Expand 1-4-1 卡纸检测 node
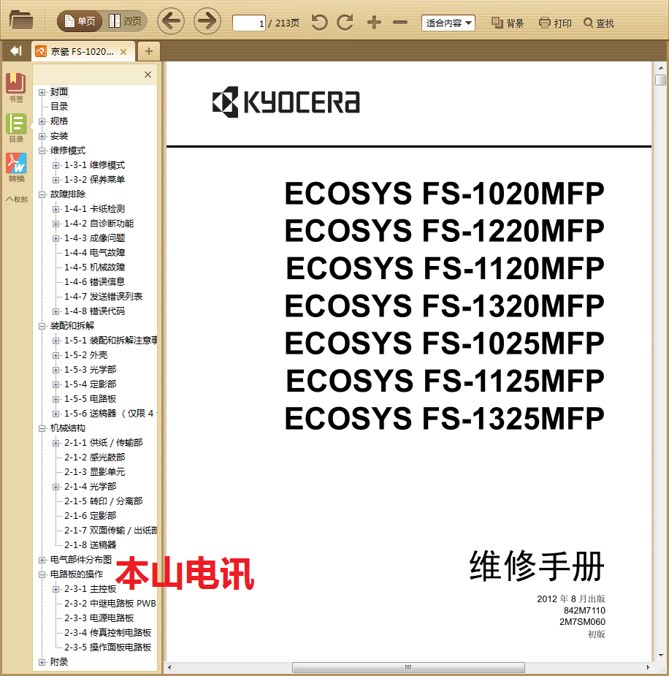 [x=56, y=209]
